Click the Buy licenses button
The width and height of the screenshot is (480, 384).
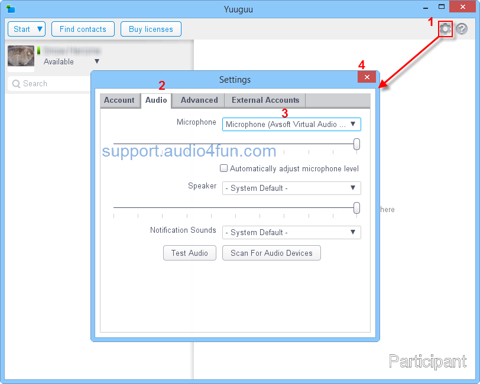151,29
